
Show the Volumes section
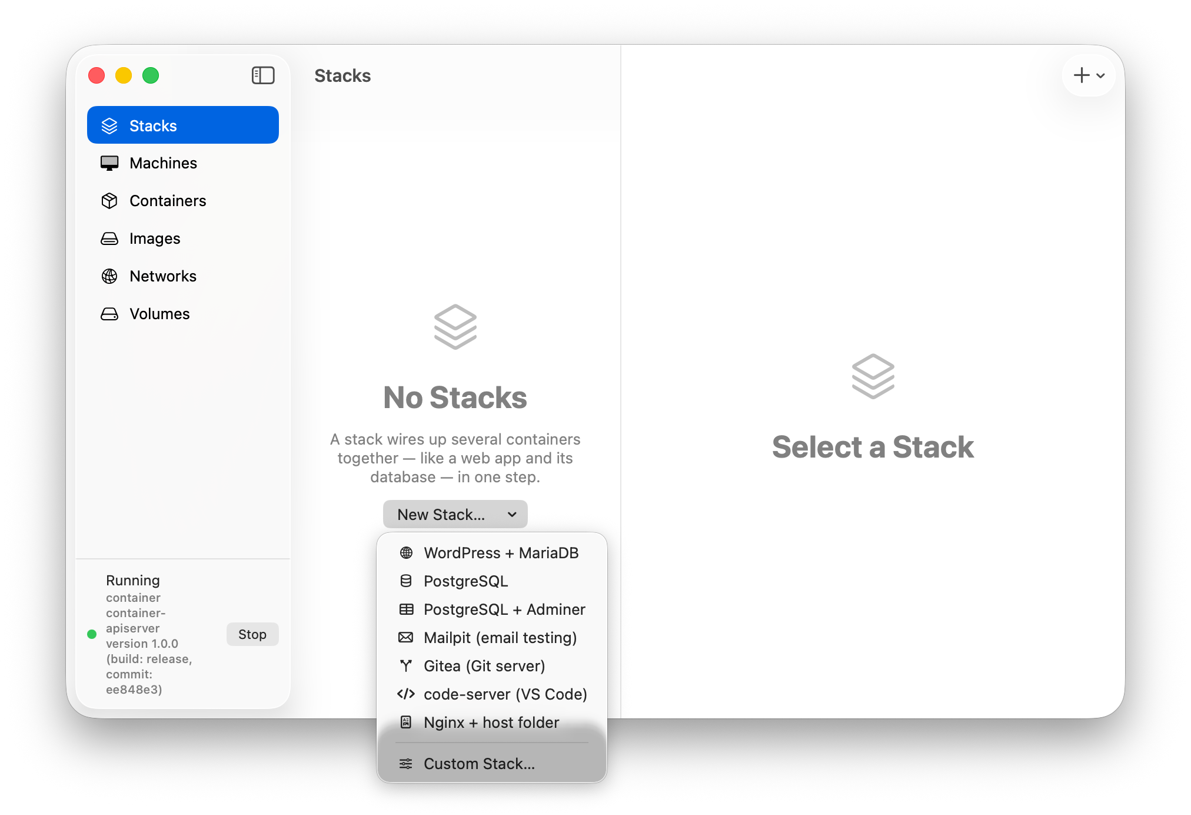183,314
